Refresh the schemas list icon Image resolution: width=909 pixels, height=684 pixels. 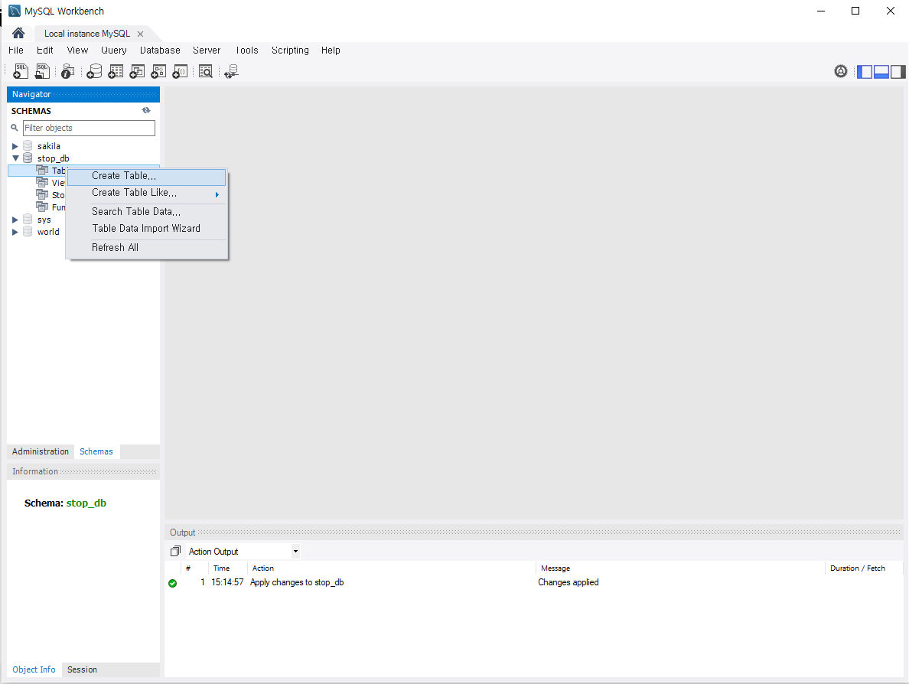point(146,110)
